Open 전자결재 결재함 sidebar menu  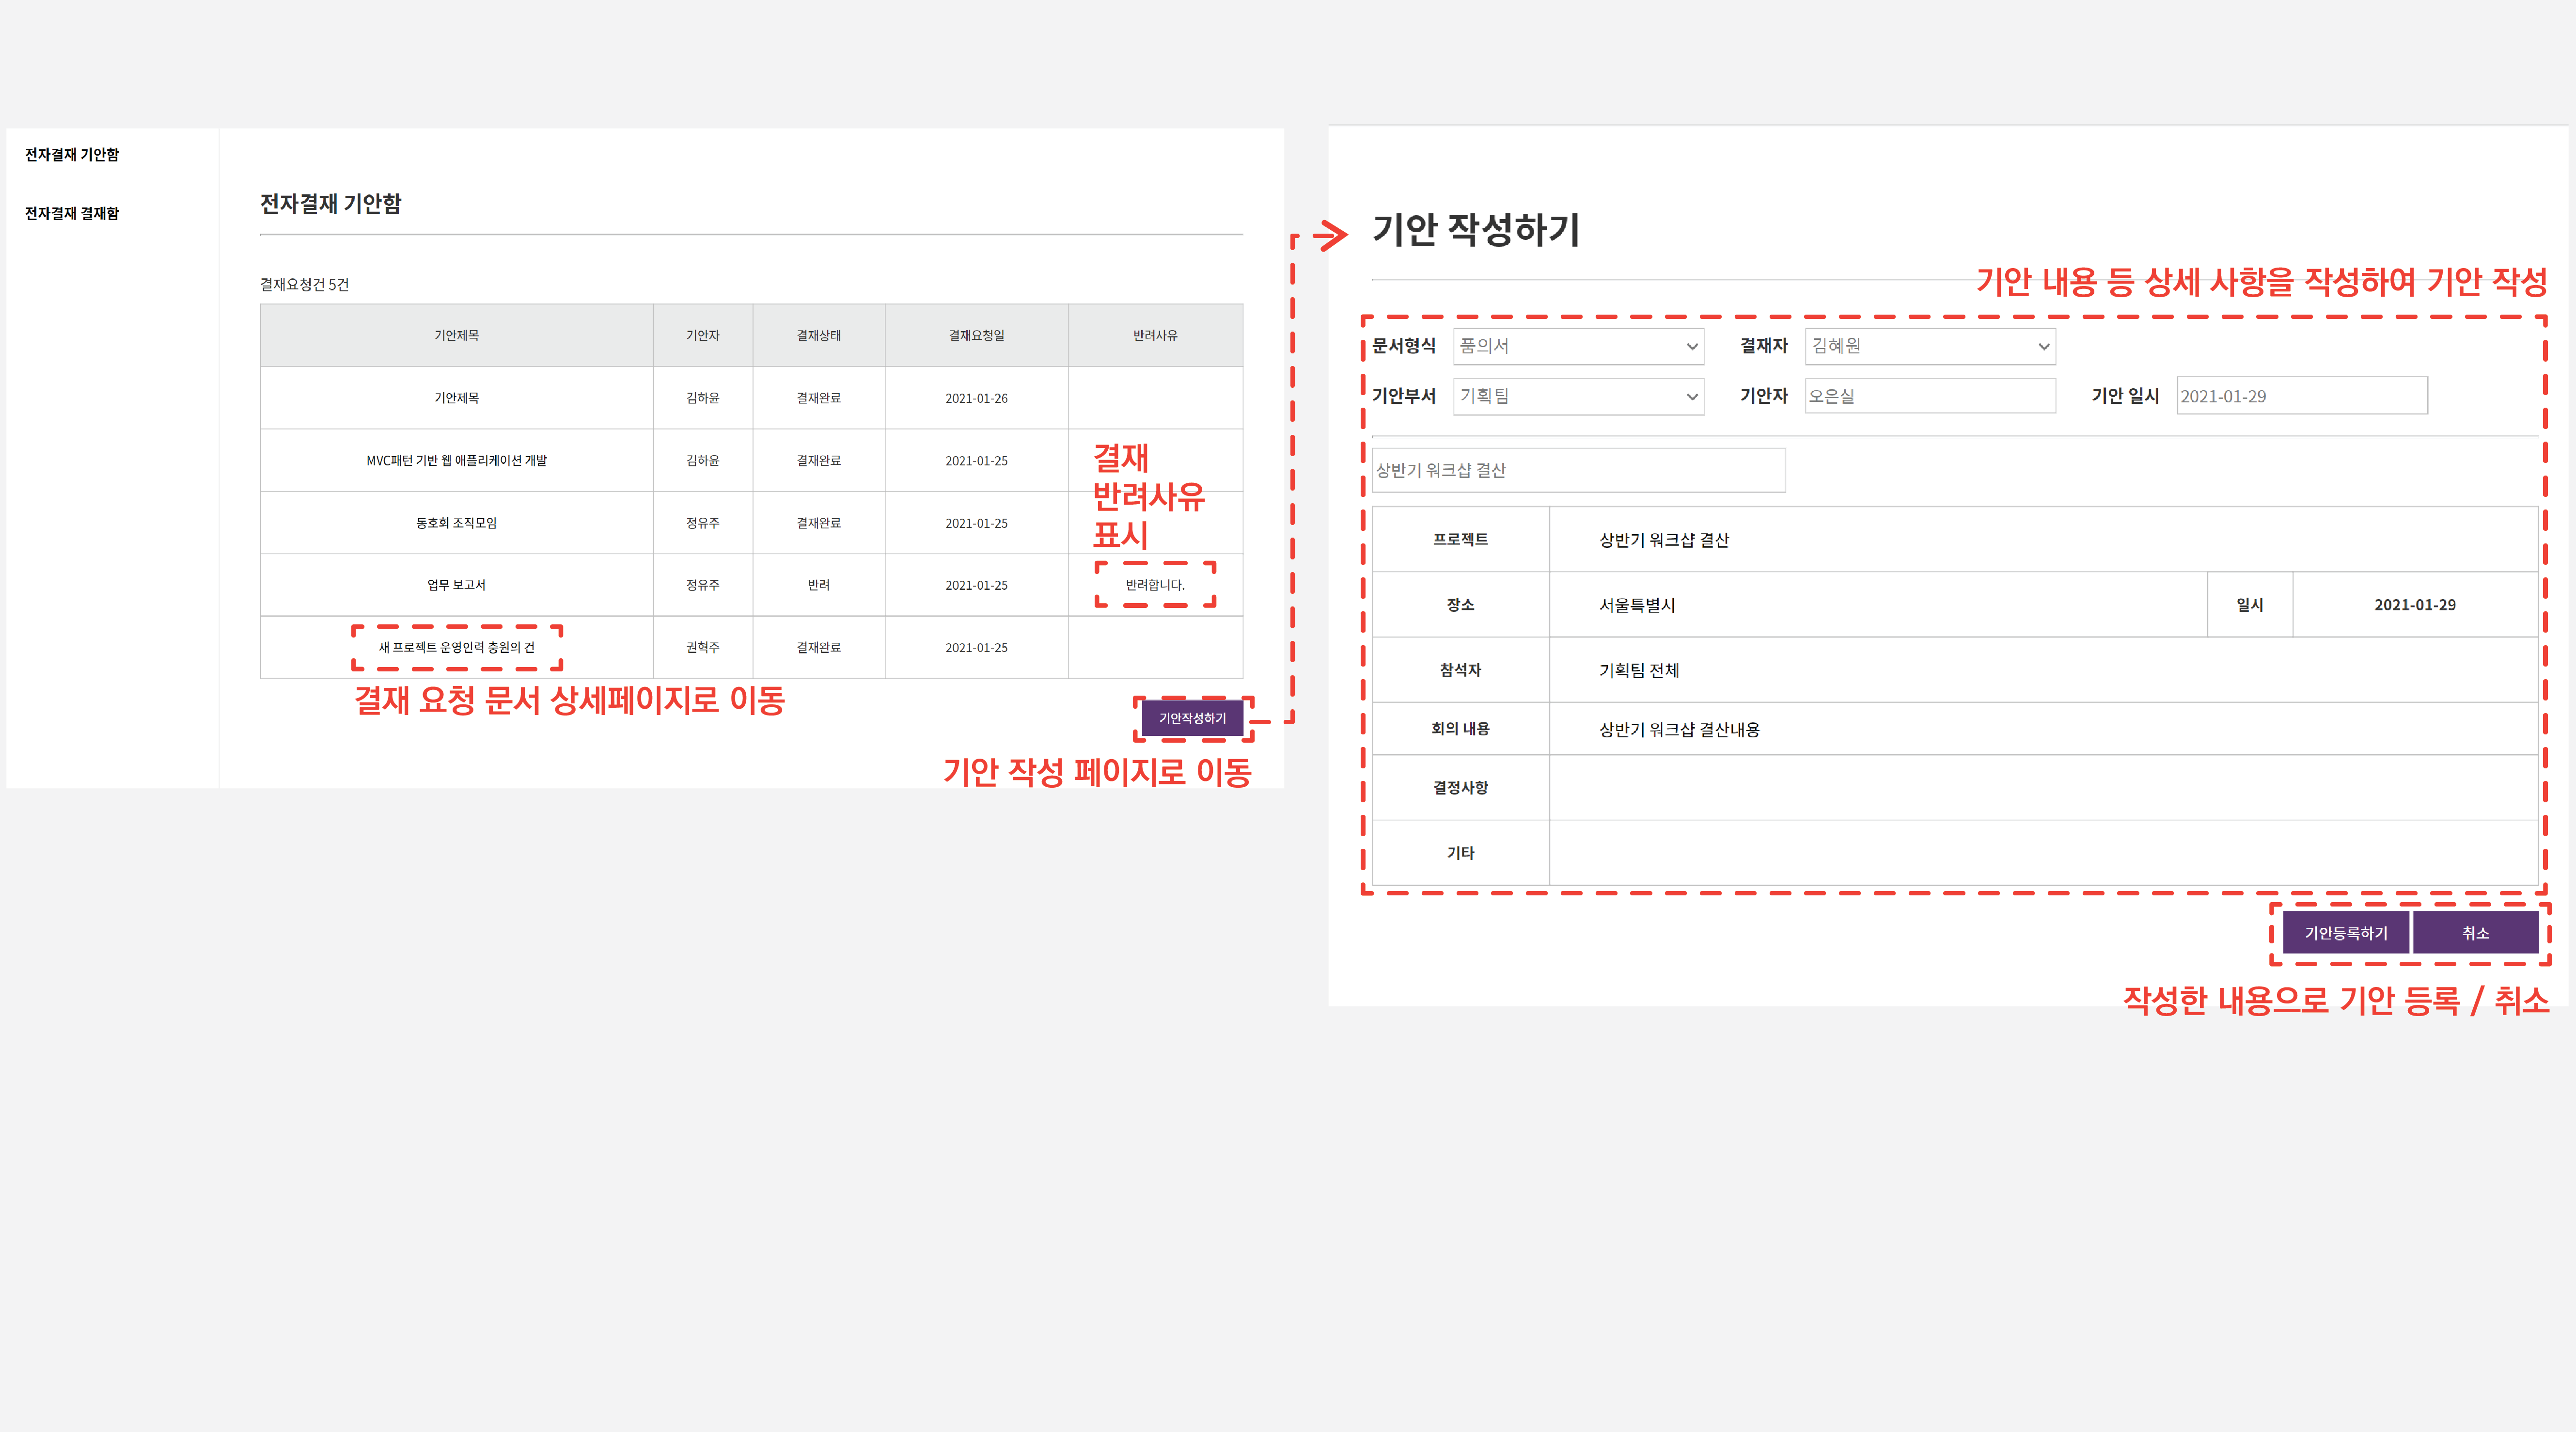tap(72, 213)
